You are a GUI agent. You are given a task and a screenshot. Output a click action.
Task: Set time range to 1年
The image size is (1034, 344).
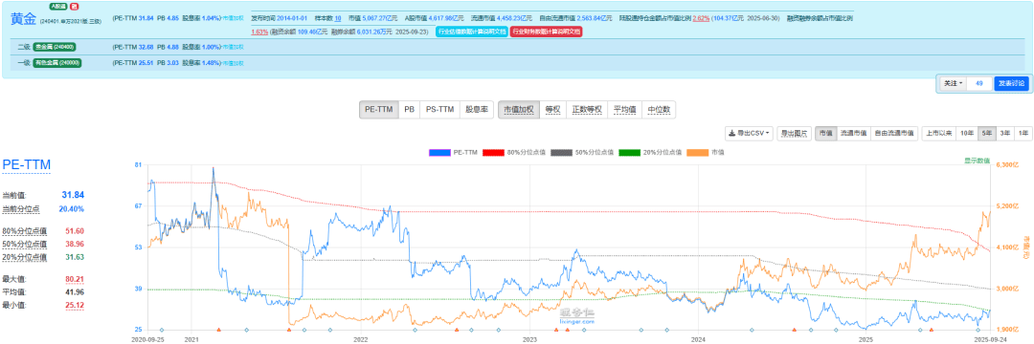[1023, 133]
